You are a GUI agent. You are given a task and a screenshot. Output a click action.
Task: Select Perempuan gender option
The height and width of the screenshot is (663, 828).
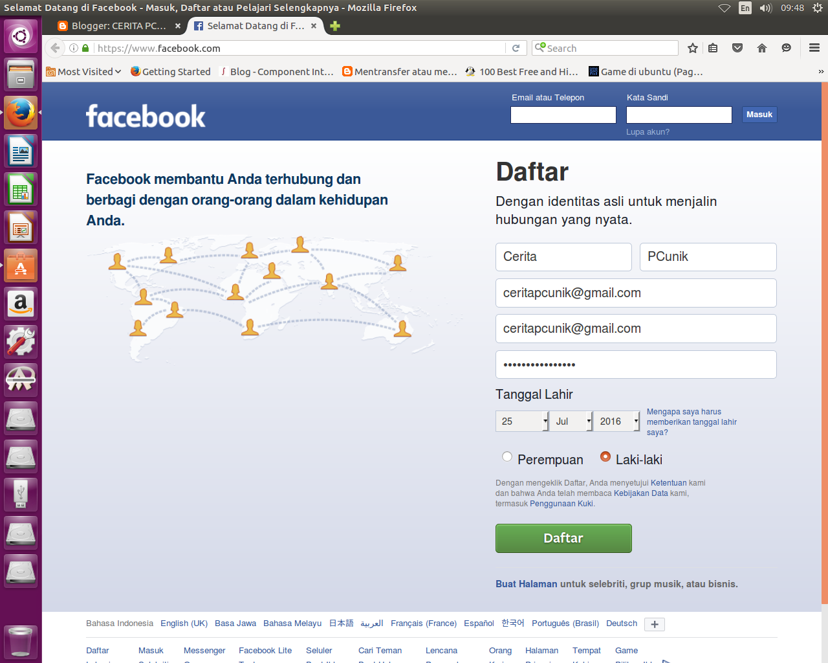(x=507, y=456)
